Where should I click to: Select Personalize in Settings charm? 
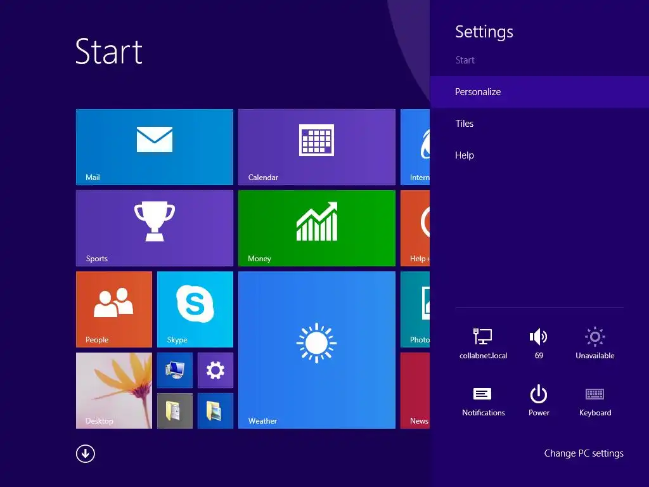click(539, 92)
